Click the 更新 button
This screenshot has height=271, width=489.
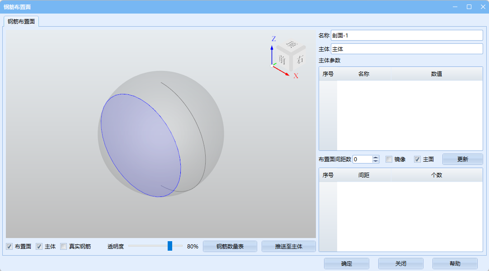coord(462,159)
